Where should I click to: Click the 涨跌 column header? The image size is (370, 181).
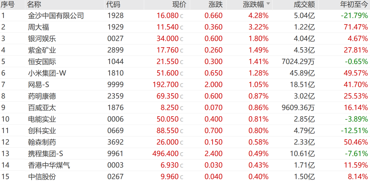(215, 4)
